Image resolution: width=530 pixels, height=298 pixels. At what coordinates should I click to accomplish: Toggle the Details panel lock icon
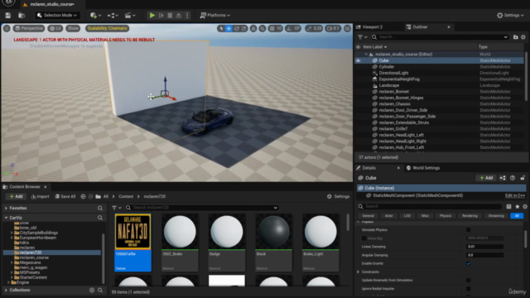[x=523, y=178]
